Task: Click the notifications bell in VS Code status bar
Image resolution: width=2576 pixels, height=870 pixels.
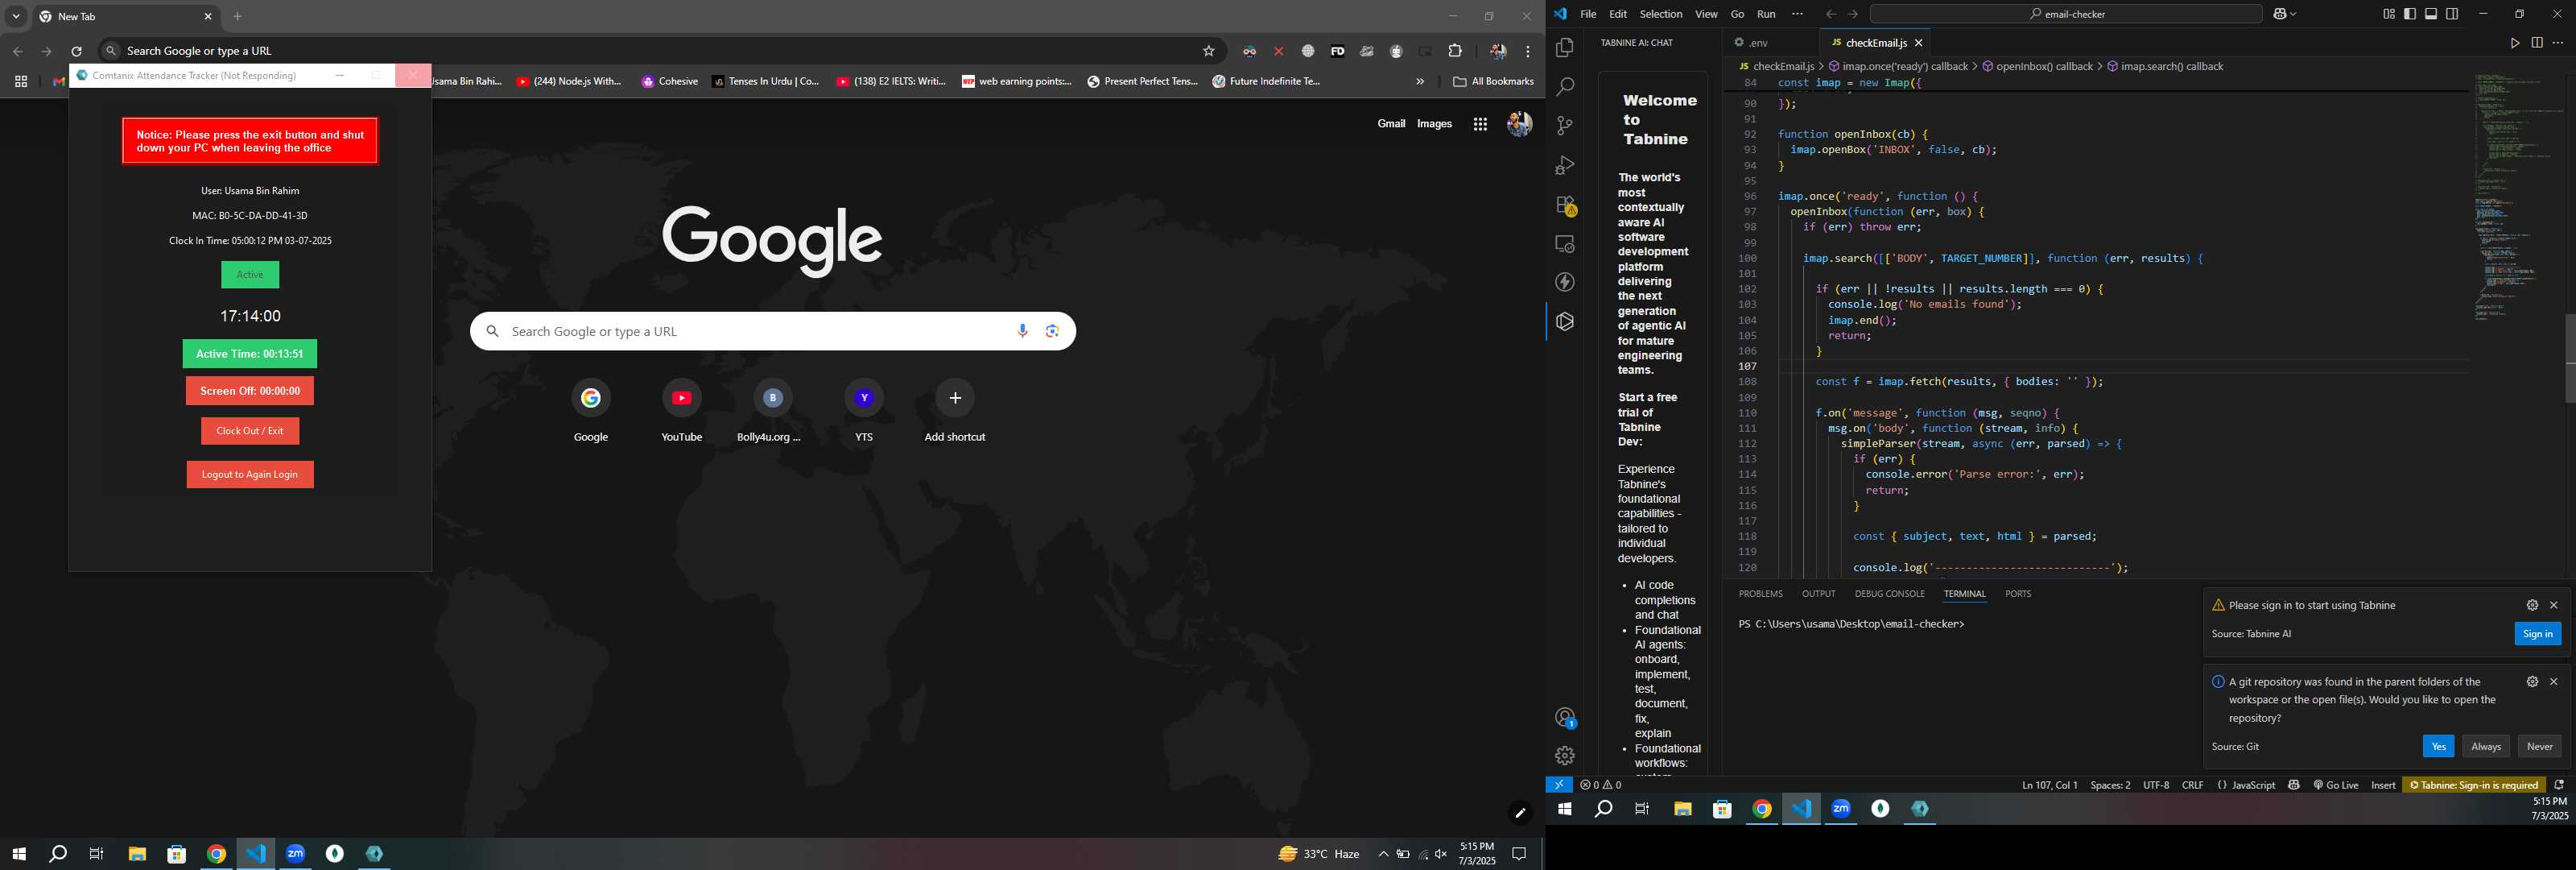Action: click(x=2559, y=785)
